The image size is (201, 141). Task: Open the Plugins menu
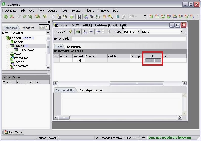click(x=90, y=11)
